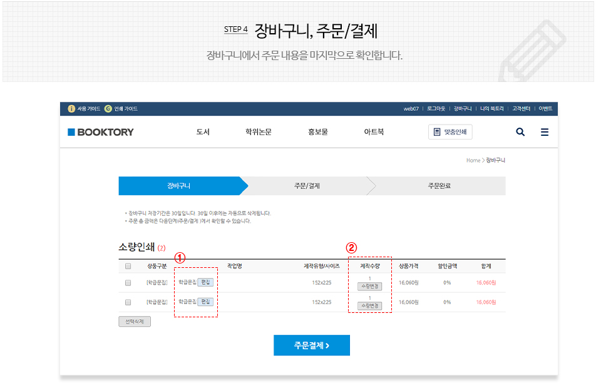
Task: Click the 선택삭제 button
Action: click(x=133, y=321)
